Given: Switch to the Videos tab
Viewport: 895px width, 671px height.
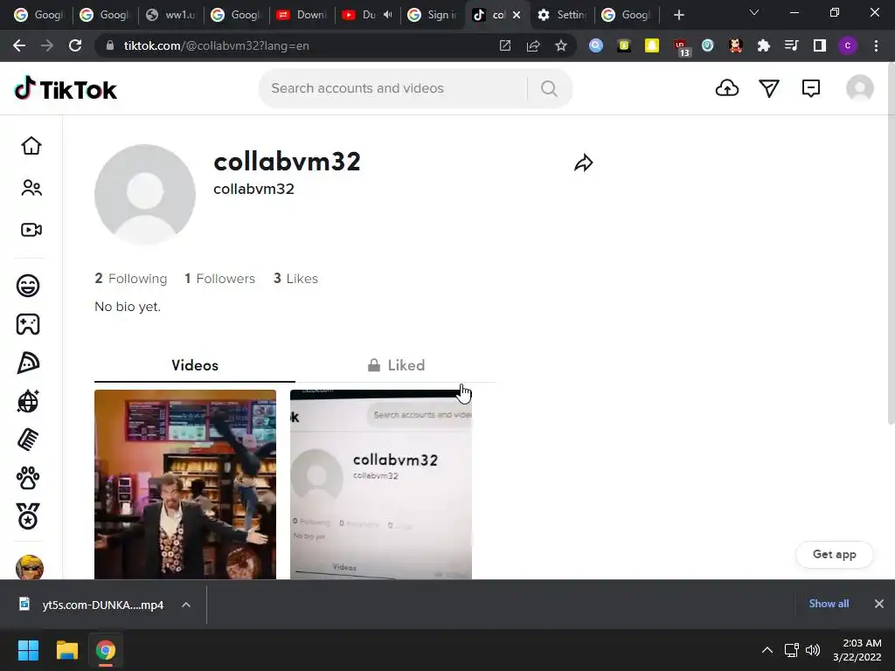Looking at the screenshot, I should pyautogui.click(x=195, y=365).
